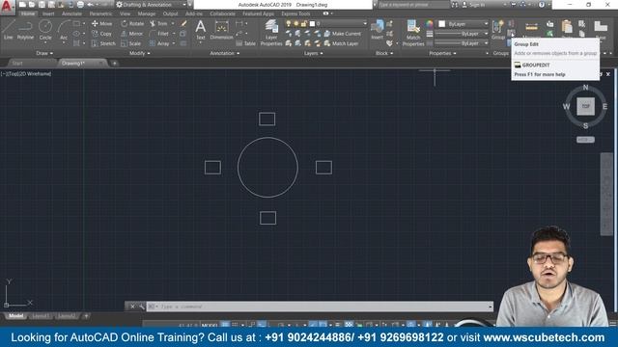Image resolution: width=618 pixels, height=347 pixels.
Task: Switch to the Model layout tab
Action: pyautogui.click(x=15, y=316)
